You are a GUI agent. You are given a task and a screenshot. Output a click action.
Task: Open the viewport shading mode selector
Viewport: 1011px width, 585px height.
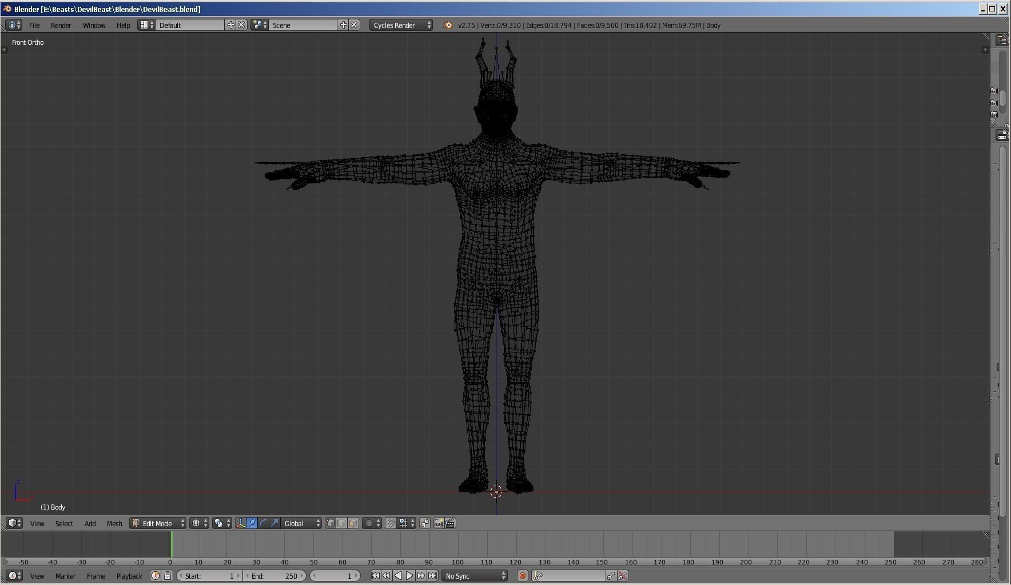pyautogui.click(x=199, y=523)
